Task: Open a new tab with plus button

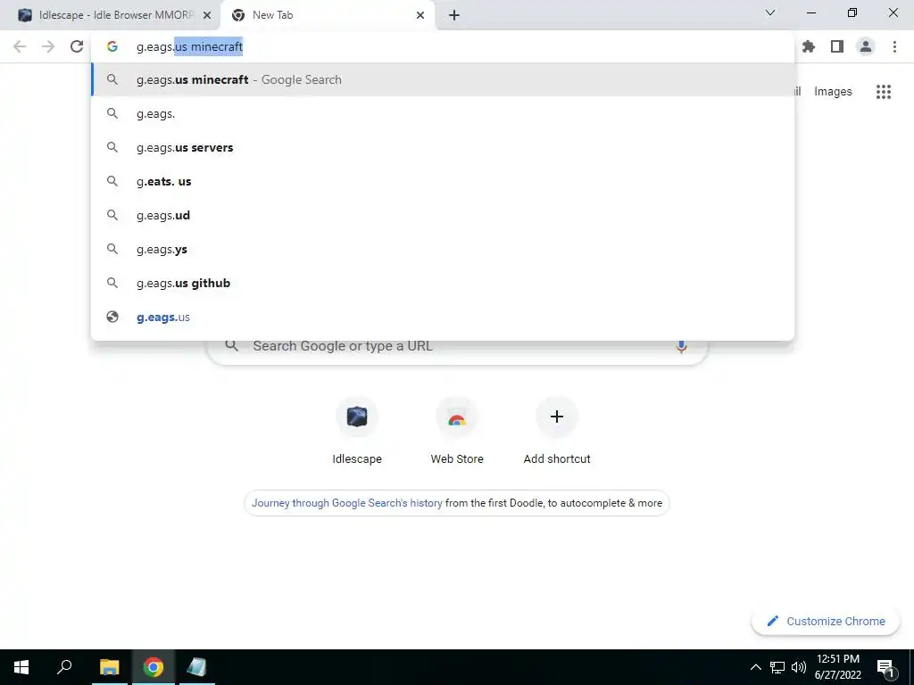Action: (x=454, y=15)
